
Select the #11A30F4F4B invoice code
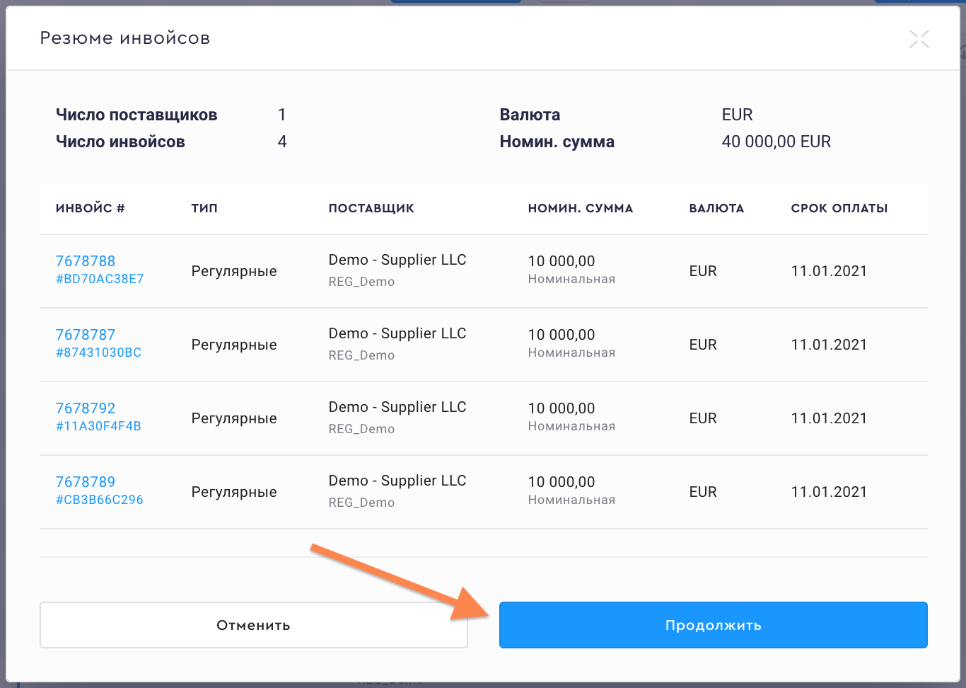point(98,426)
